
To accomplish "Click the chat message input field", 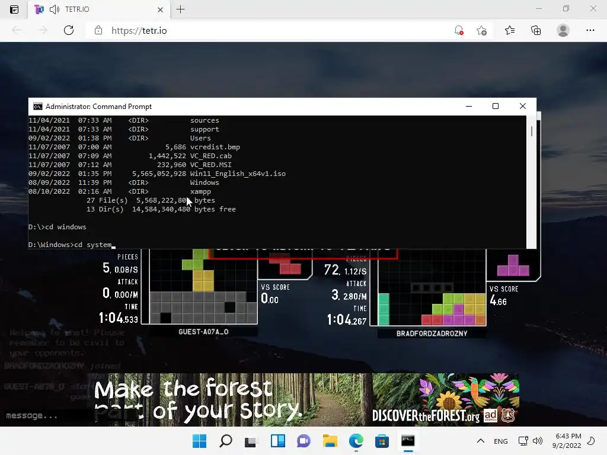I will [46, 415].
